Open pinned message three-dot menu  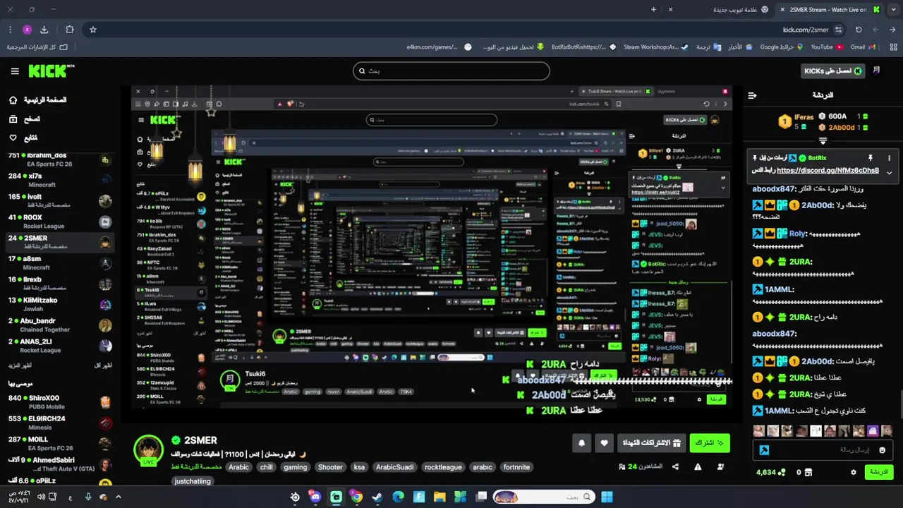889,158
